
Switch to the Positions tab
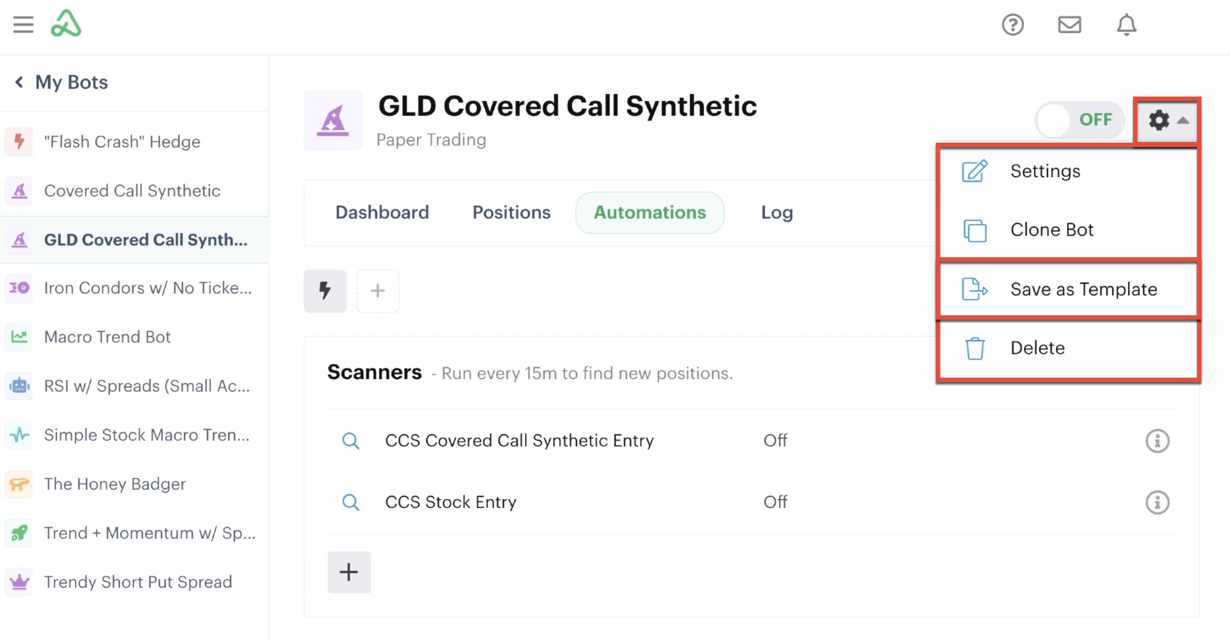[511, 212]
